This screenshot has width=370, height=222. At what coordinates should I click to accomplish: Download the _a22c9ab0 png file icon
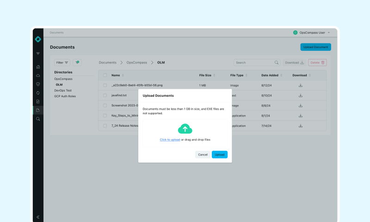(x=300, y=86)
